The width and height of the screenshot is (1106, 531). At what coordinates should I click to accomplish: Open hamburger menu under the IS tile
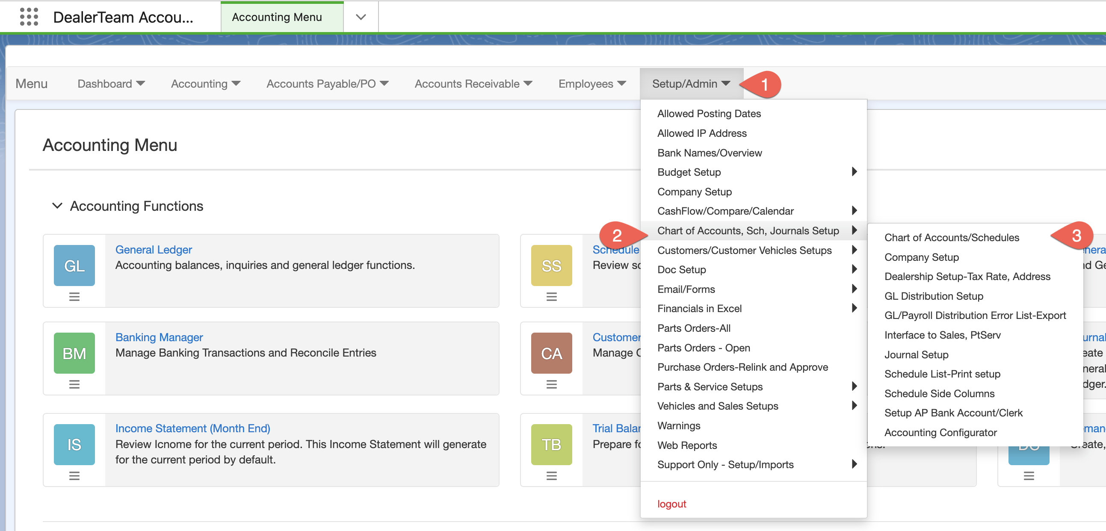[x=74, y=475]
